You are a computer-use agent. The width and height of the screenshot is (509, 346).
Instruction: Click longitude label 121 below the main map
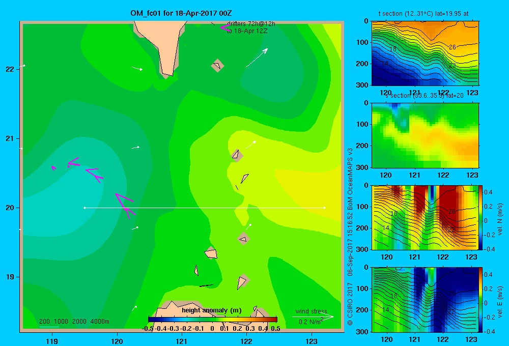(182, 341)
